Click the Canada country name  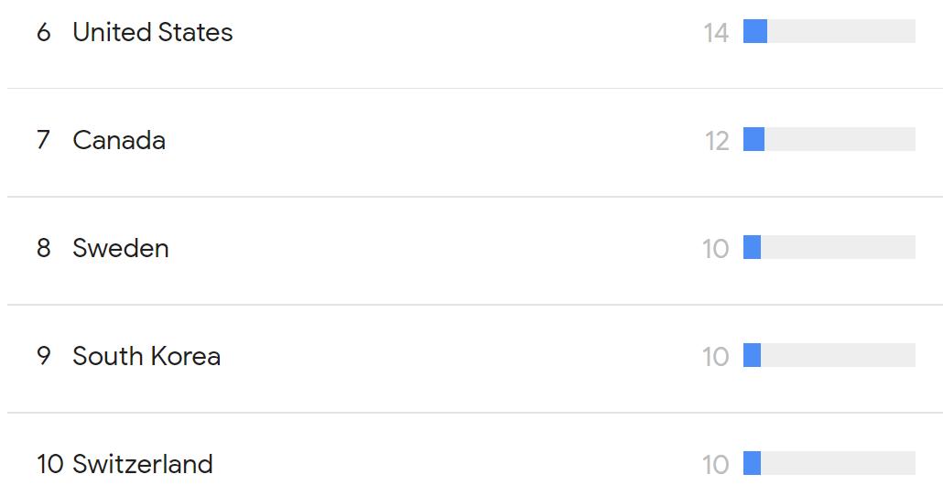click(x=119, y=140)
